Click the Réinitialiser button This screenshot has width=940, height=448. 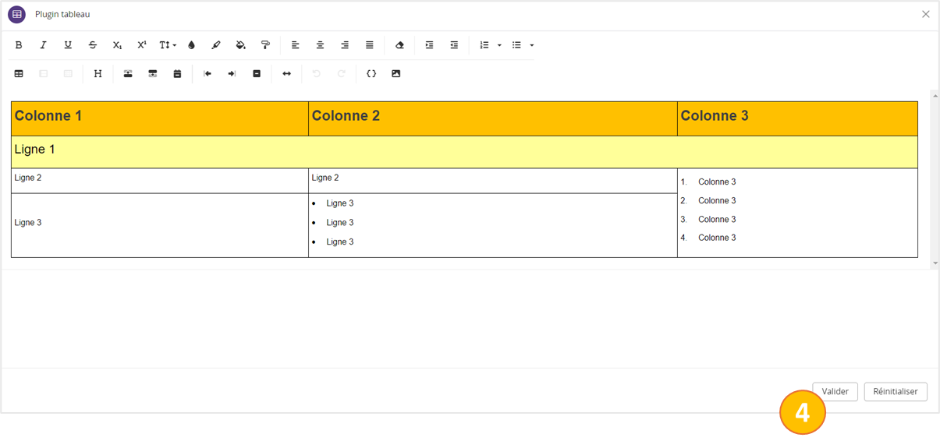(896, 391)
